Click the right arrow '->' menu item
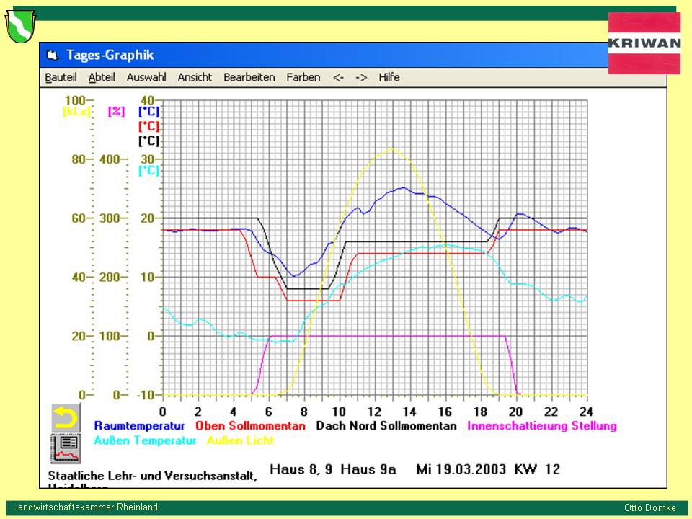Screen dimensions: 692x519 coord(361,77)
